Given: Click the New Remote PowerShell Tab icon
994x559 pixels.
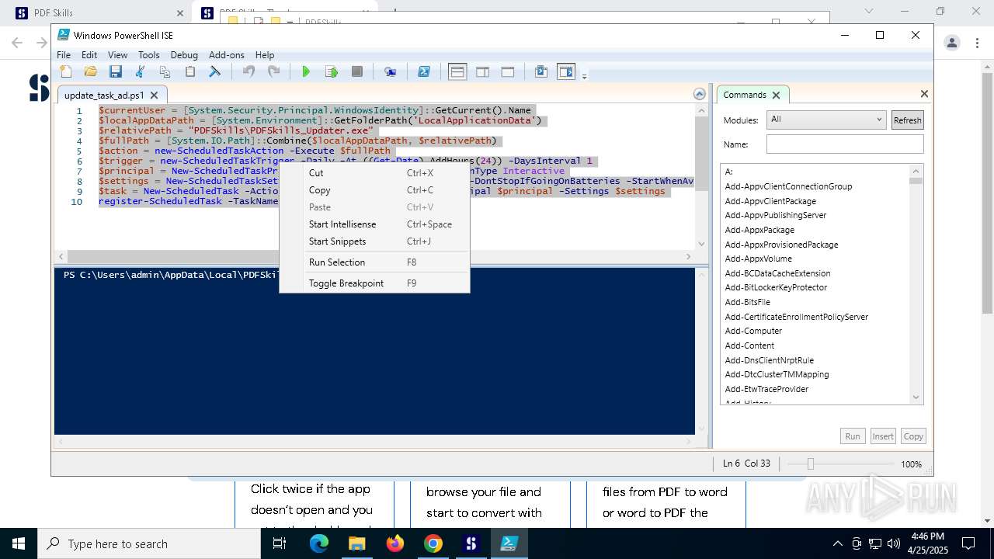Looking at the screenshot, I should pos(391,71).
